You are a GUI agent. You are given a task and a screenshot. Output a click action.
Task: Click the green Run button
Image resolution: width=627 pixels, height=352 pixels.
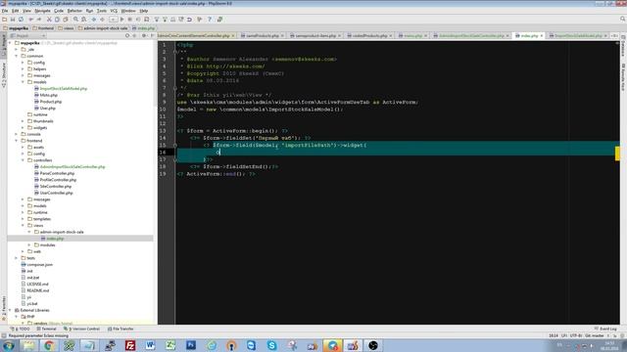[x=121, y=20]
